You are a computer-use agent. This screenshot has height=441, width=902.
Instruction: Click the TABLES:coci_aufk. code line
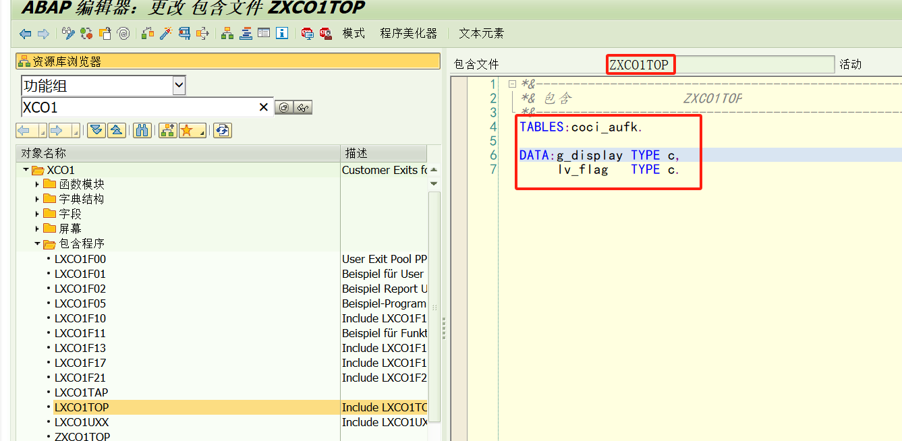pyautogui.click(x=582, y=127)
